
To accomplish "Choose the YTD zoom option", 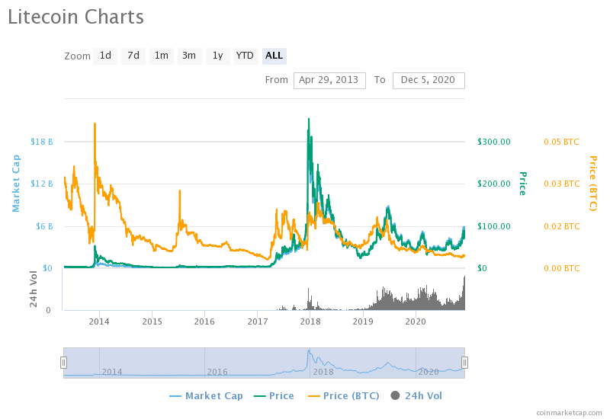I will (x=245, y=56).
